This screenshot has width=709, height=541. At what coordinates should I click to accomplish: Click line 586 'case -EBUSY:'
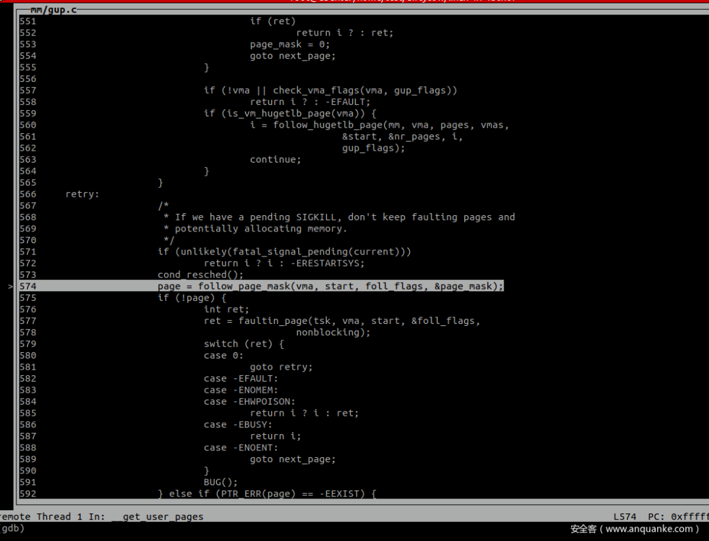coord(238,424)
